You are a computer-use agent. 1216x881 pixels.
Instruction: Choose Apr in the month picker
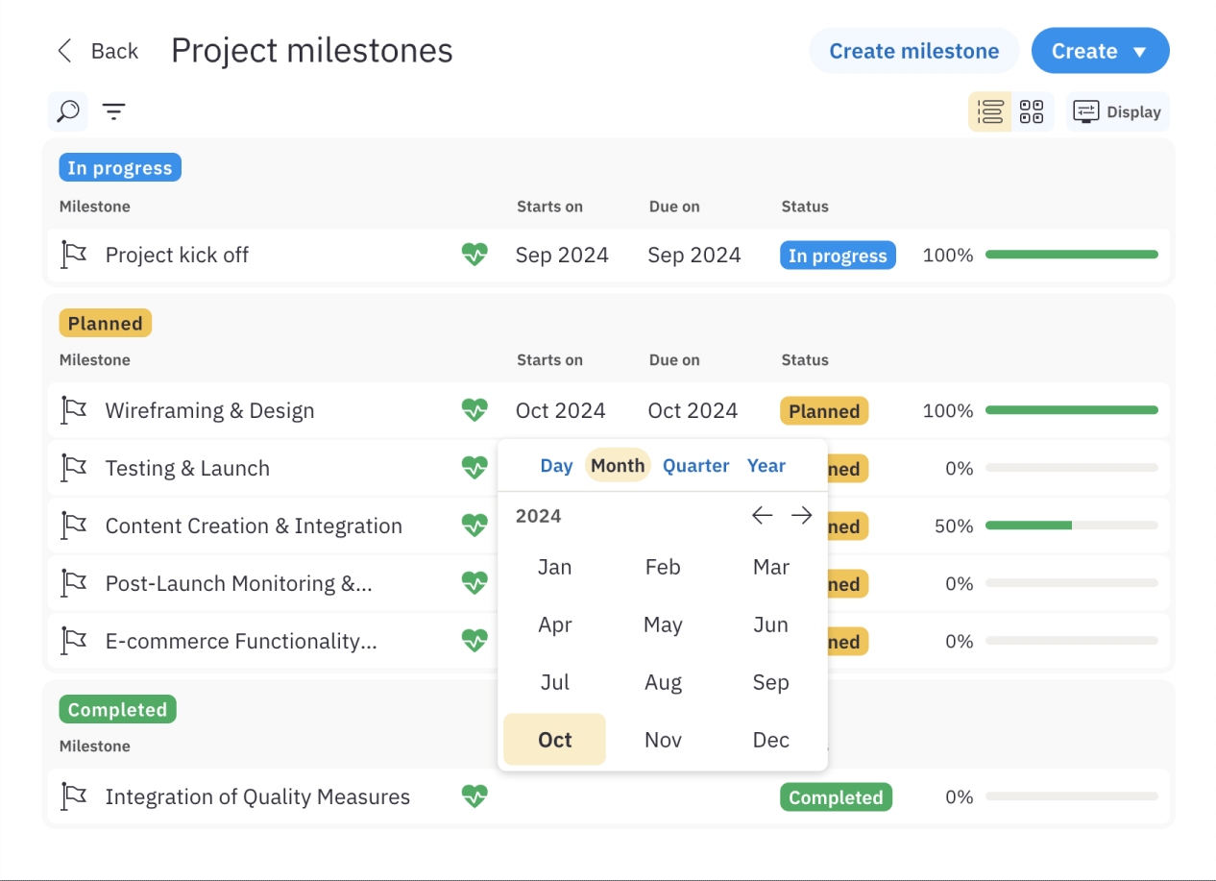(554, 624)
